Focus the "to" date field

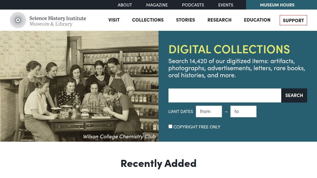[x=243, y=111]
